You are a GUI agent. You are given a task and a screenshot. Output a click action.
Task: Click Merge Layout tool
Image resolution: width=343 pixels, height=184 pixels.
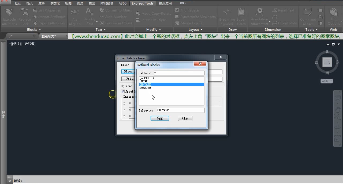click(189, 23)
